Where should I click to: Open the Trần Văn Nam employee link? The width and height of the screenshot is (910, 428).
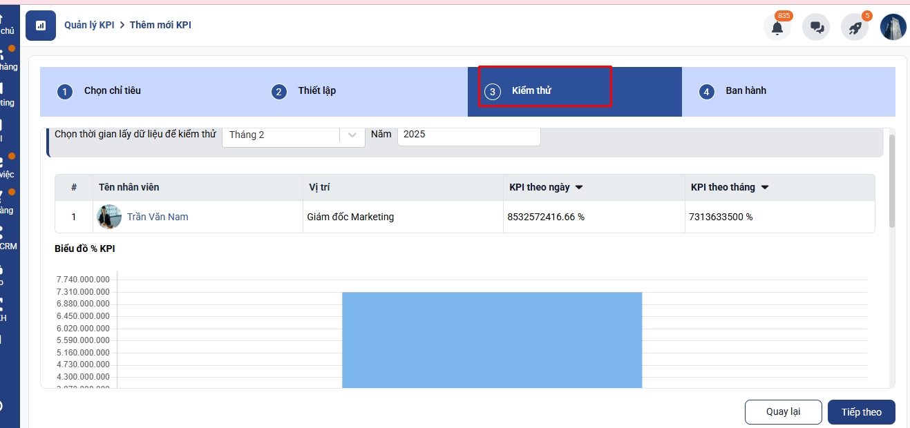(158, 217)
